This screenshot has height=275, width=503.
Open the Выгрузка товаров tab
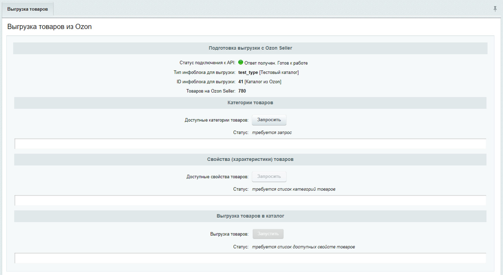tap(28, 9)
